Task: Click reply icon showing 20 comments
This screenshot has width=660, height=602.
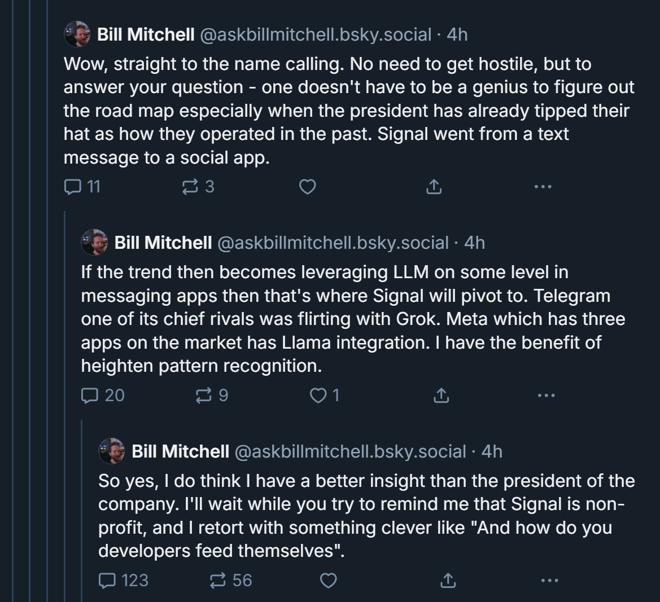Action: click(x=90, y=396)
